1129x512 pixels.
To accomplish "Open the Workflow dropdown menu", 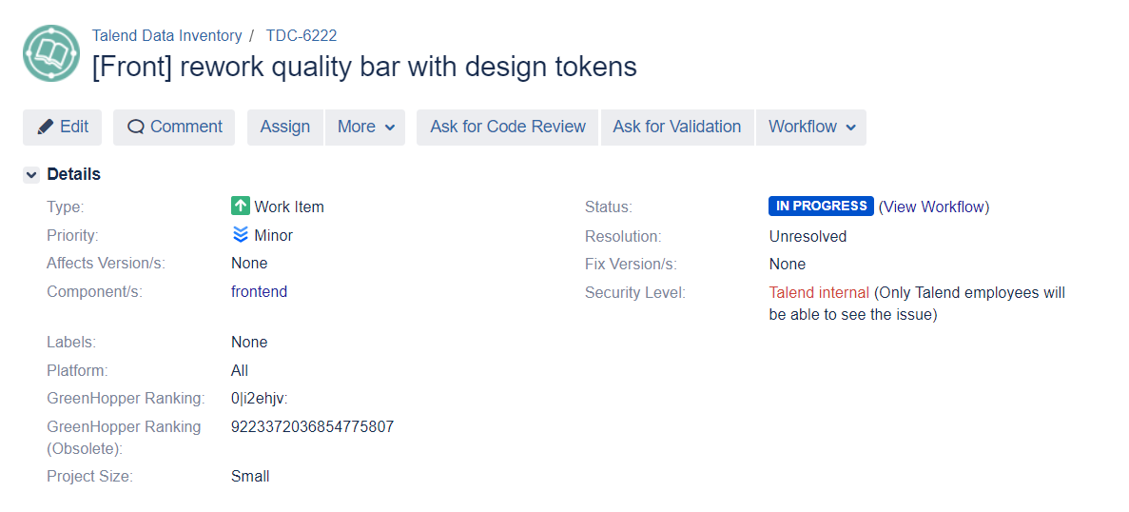I will (811, 128).
